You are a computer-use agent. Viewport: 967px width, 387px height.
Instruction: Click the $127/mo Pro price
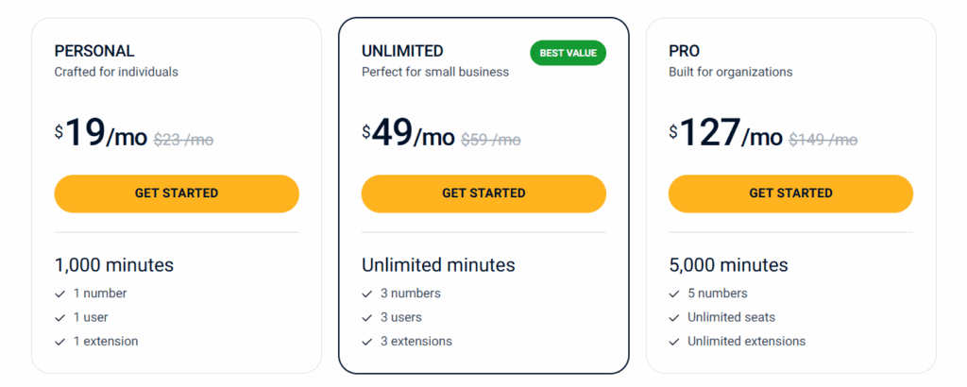tap(725, 135)
